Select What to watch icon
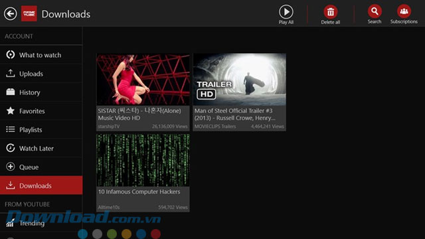The height and width of the screenshot is (239, 425). coord(11,54)
